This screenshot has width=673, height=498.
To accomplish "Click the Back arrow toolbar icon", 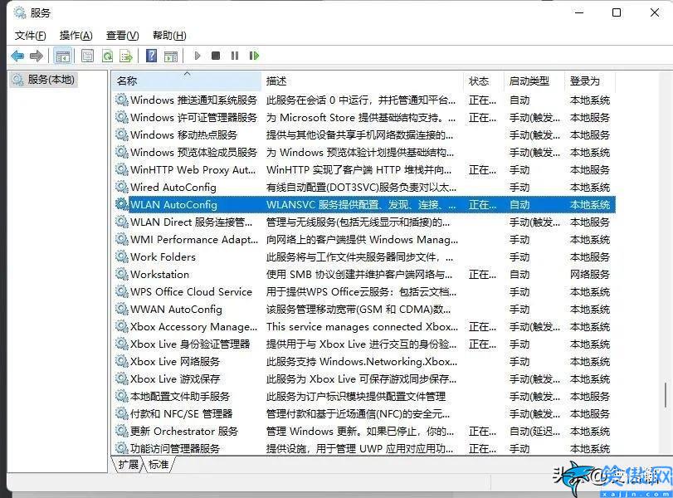I will tap(17, 56).
